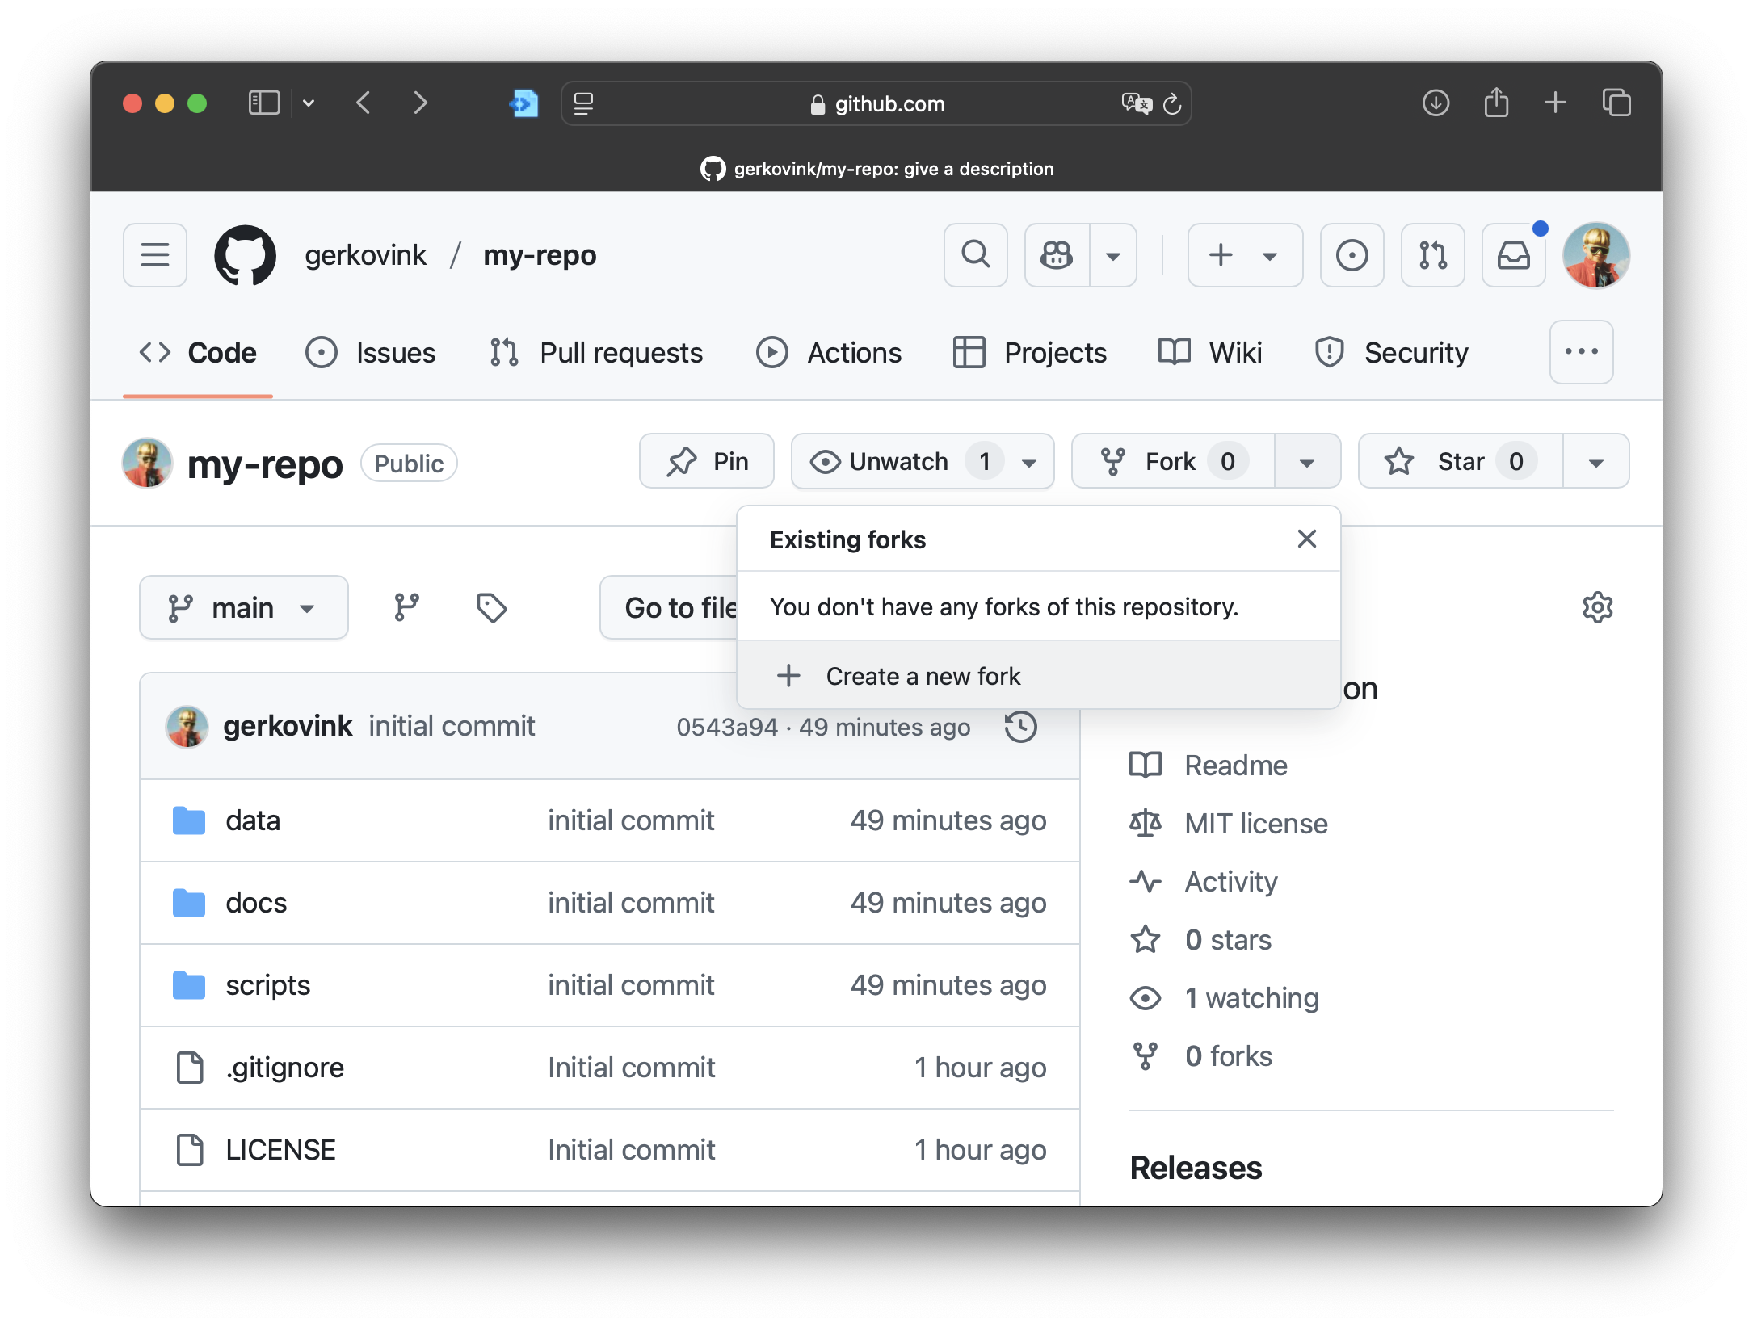Expand the Safari sidebar options chevron
The height and width of the screenshot is (1326, 1753).
pos(309,103)
